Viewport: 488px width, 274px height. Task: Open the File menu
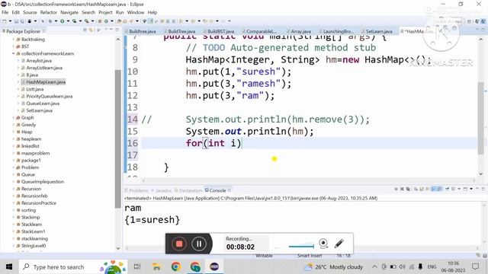tap(5, 12)
